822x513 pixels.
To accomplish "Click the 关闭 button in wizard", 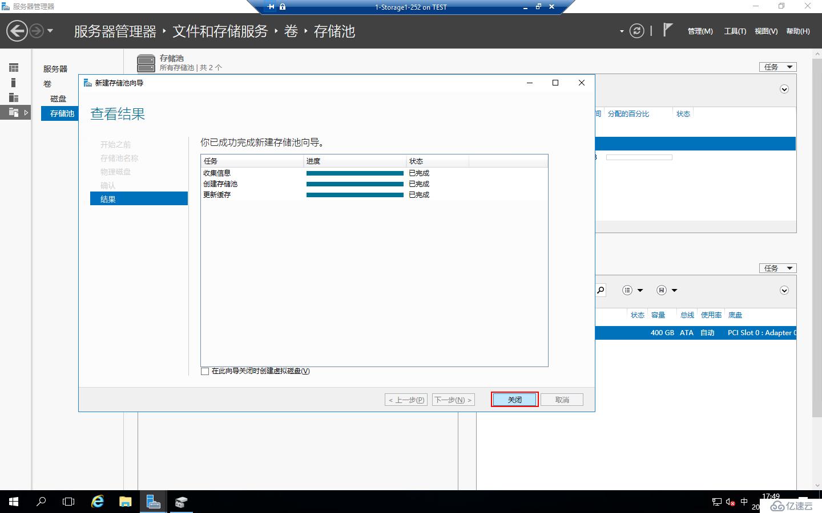I will click(515, 400).
